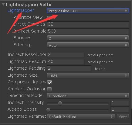Click the Indirect Intensity slider handle
This screenshot has height=125, width=132.
click(x=60, y=103)
